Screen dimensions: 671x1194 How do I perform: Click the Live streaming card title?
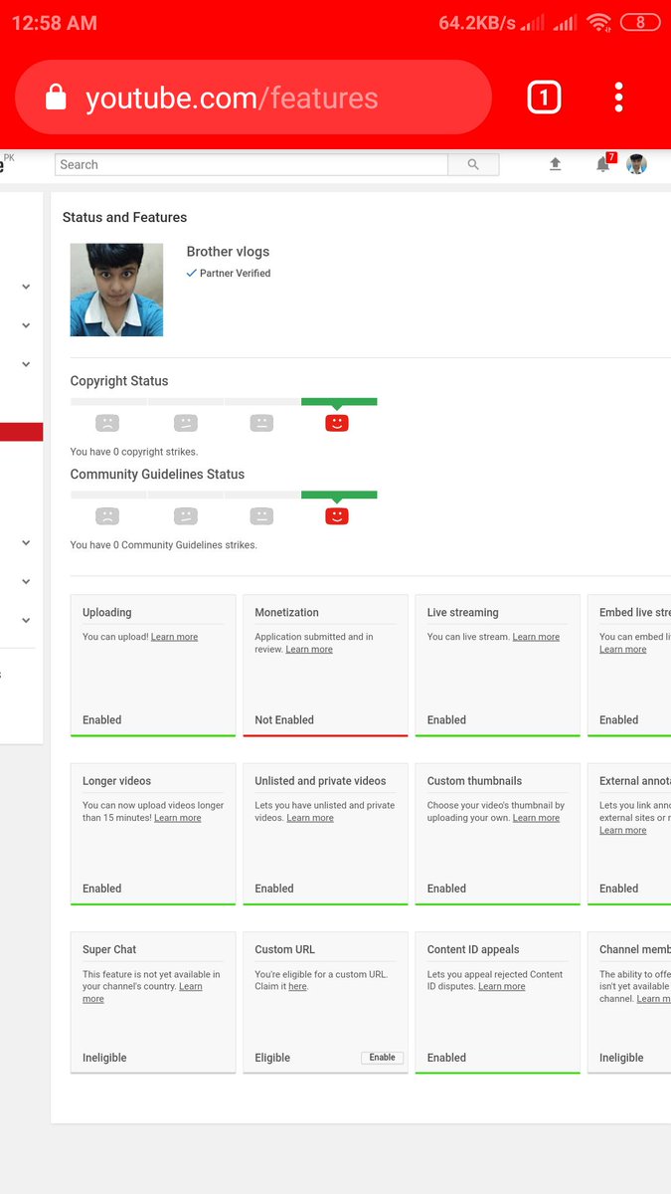(x=463, y=613)
